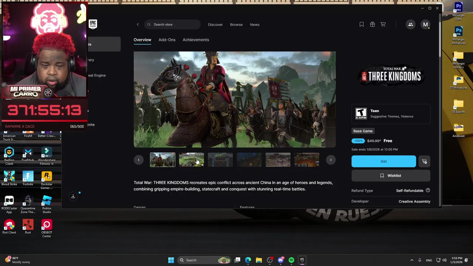473x266 pixels.
Task: Open the shopping cart icon in header
Action: click(x=383, y=24)
